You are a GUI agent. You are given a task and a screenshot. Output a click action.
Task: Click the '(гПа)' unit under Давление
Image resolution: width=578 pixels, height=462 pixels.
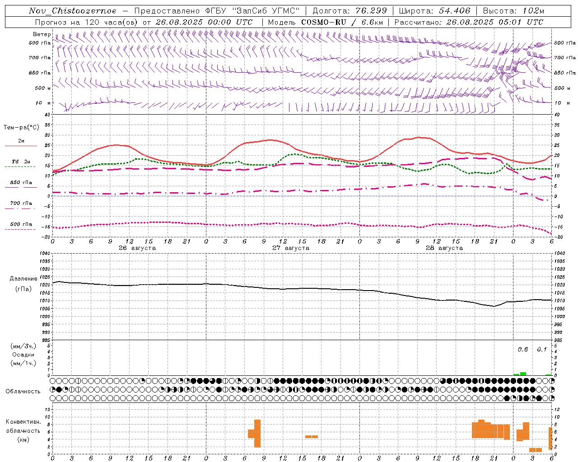coord(23,289)
